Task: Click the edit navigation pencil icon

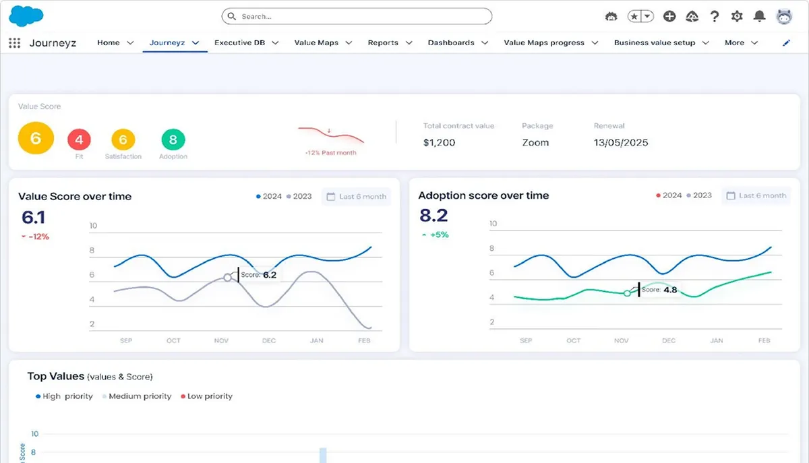Action: 786,43
